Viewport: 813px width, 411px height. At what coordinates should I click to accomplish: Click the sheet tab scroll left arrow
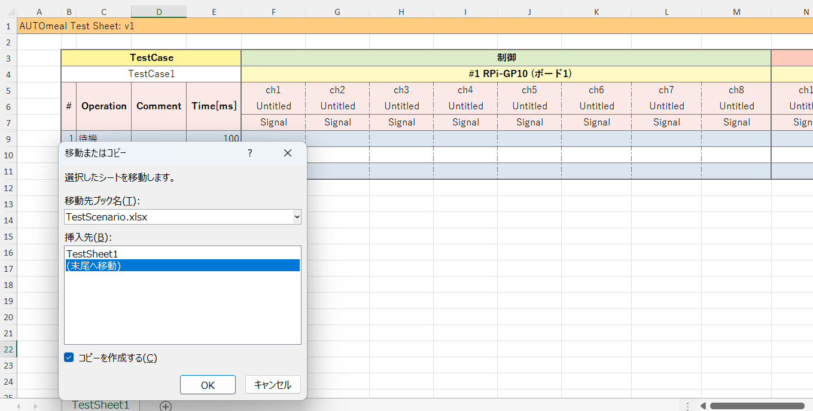19,406
